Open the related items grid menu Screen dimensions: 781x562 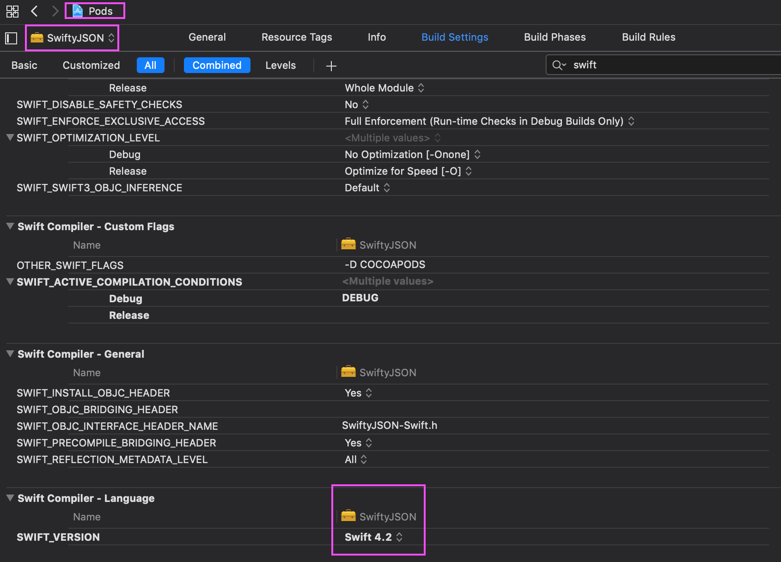click(12, 11)
